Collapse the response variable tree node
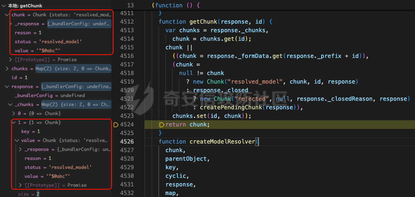Screen dimensions: 415x197 tap(7, 86)
